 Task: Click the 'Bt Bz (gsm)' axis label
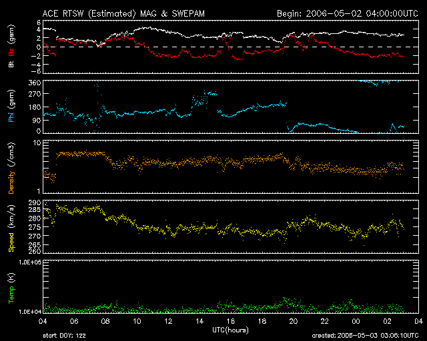click(11, 46)
